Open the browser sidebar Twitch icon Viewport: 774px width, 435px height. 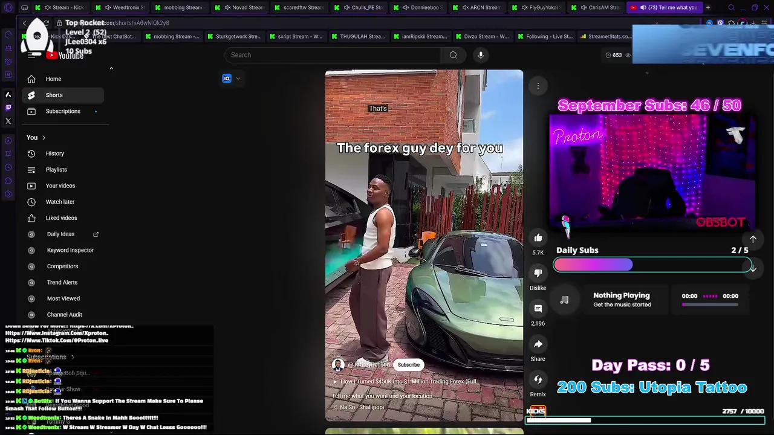pyautogui.click(x=8, y=108)
